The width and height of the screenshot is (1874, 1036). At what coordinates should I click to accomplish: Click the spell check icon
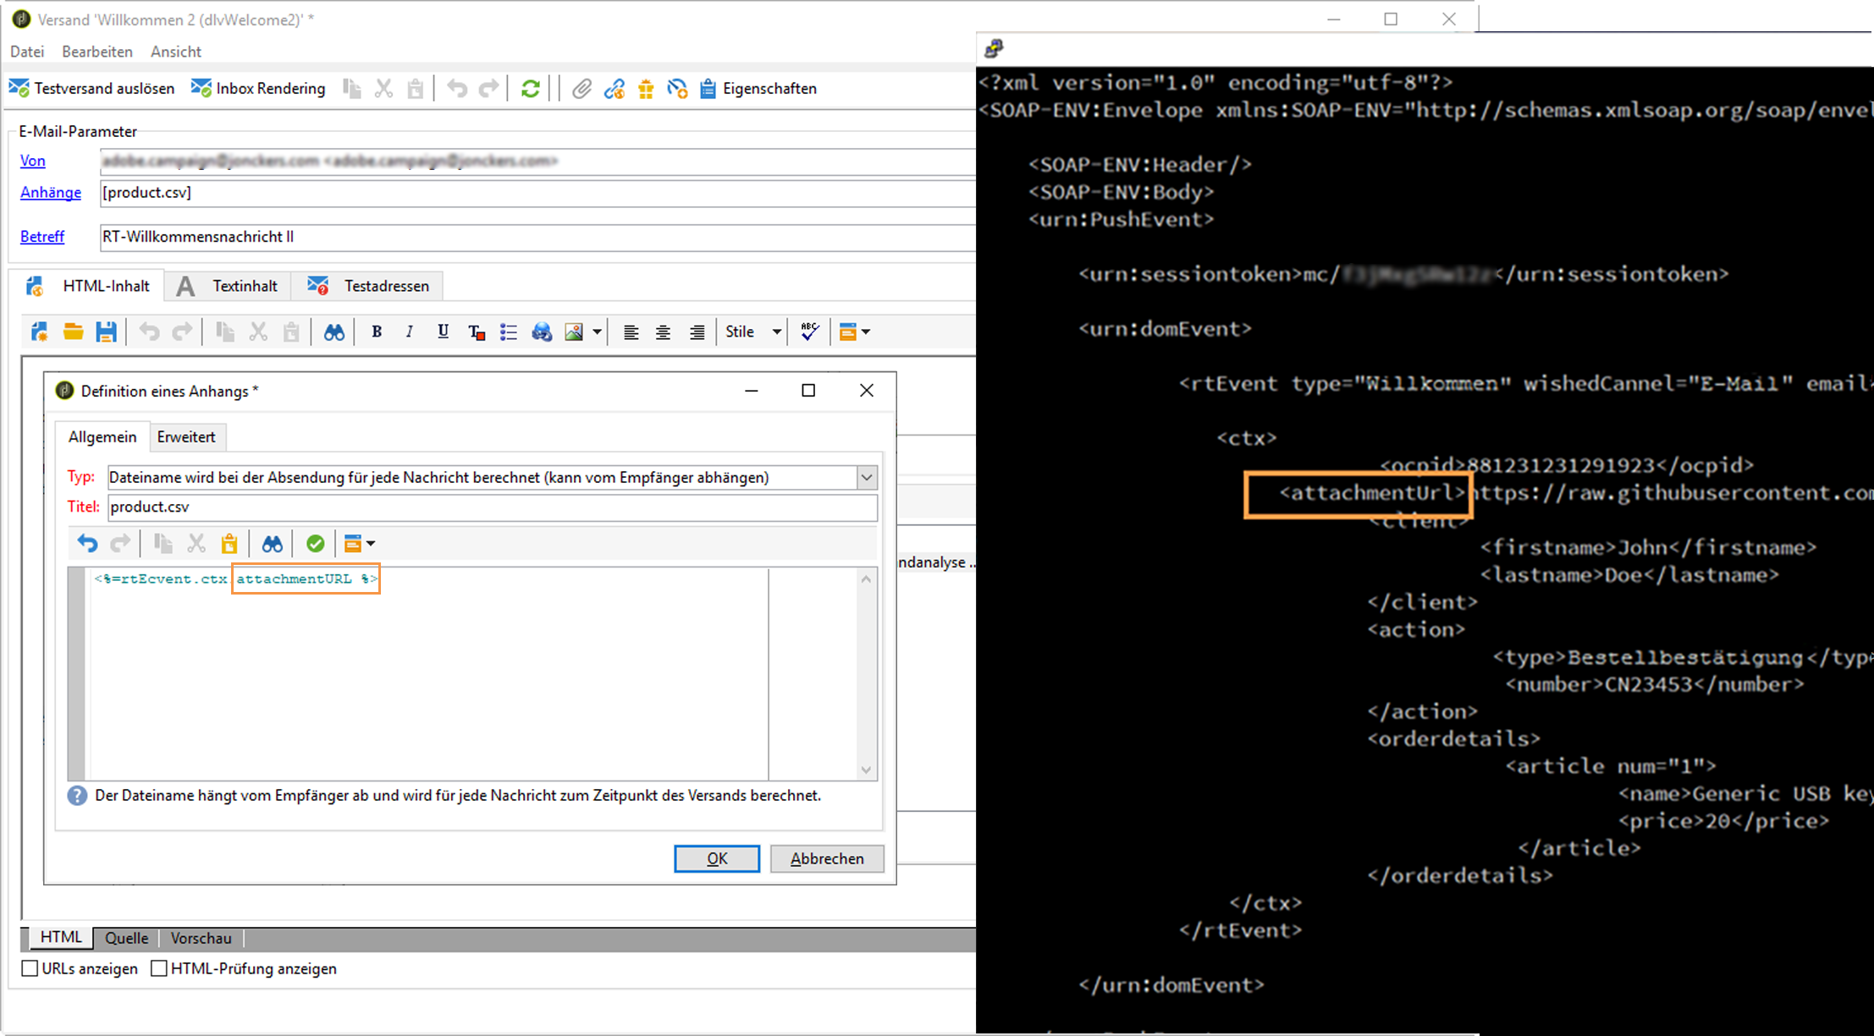point(809,332)
